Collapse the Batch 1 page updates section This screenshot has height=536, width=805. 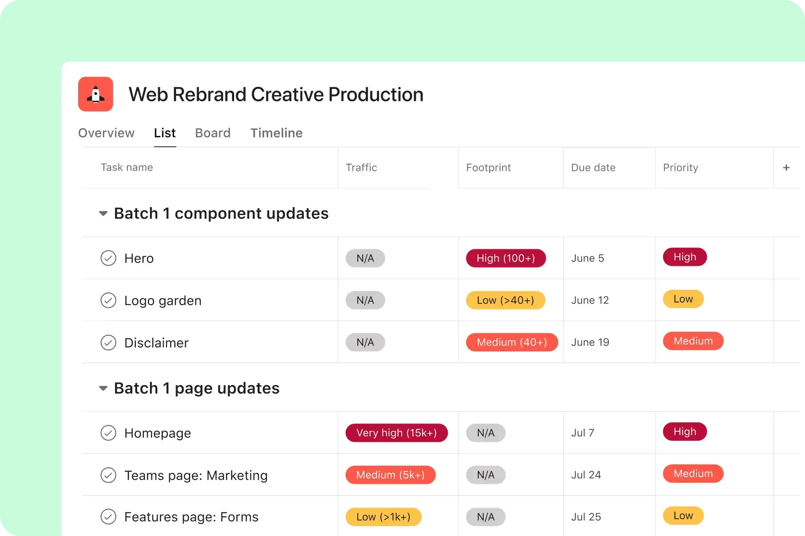tap(103, 388)
